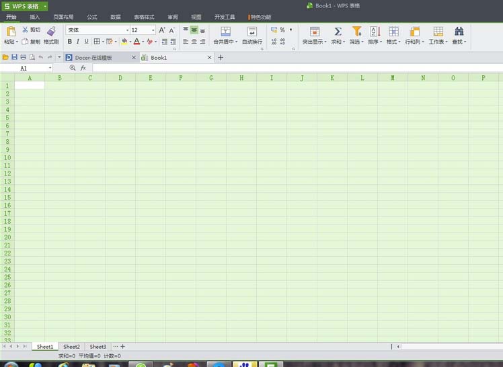Open the Sheet2 worksheet tab
This screenshot has height=367, width=503.
click(x=71, y=346)
